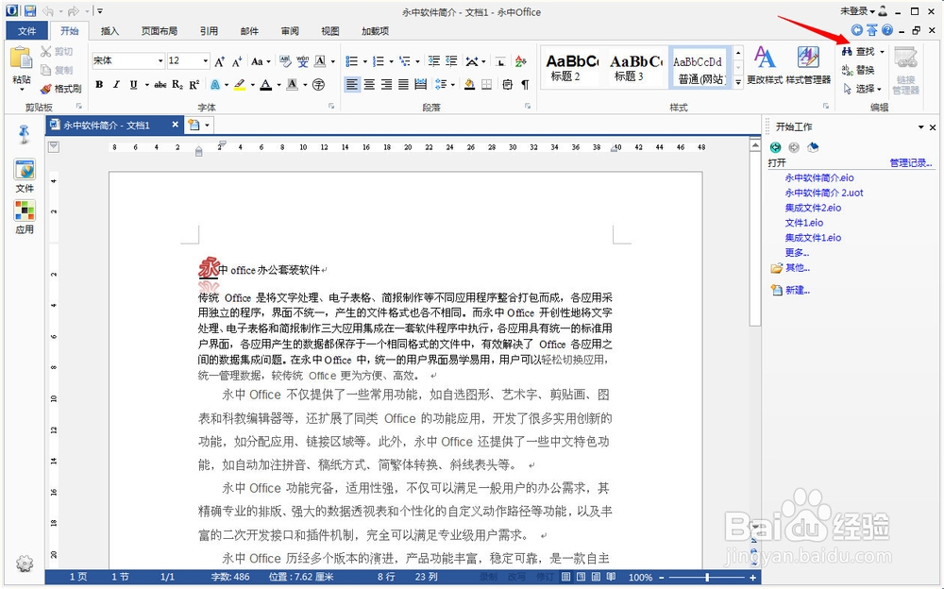Click the save floppy icon in title bar
The height and width of the screenshot is (589, 944).
coord(29,10)
